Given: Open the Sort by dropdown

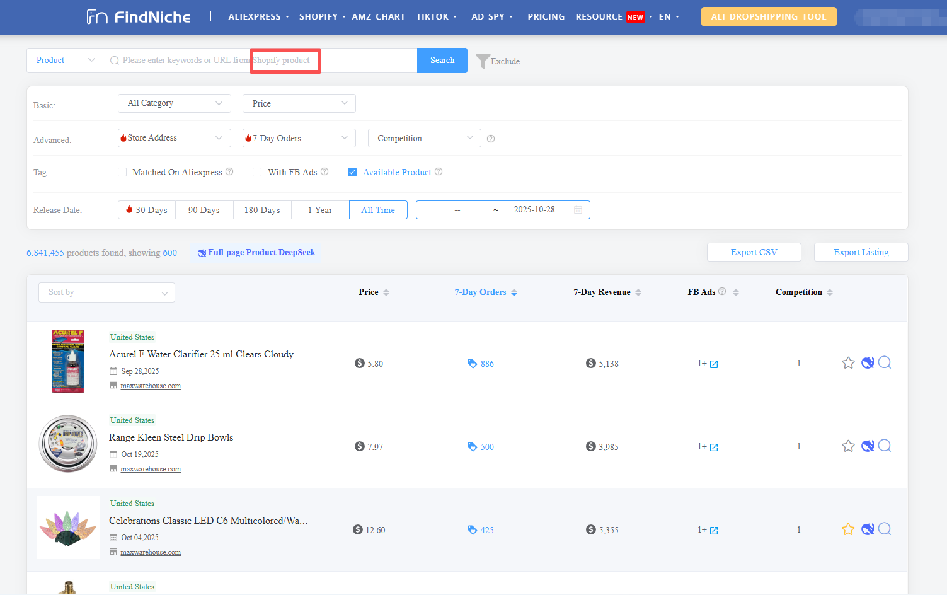Looking at the screenshot, I should [106, 292].
